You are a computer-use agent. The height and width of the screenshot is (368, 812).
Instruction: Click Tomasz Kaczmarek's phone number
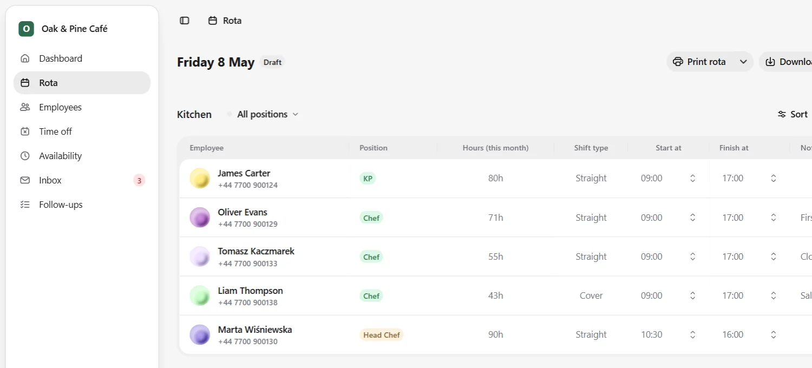tap(248, 264)
